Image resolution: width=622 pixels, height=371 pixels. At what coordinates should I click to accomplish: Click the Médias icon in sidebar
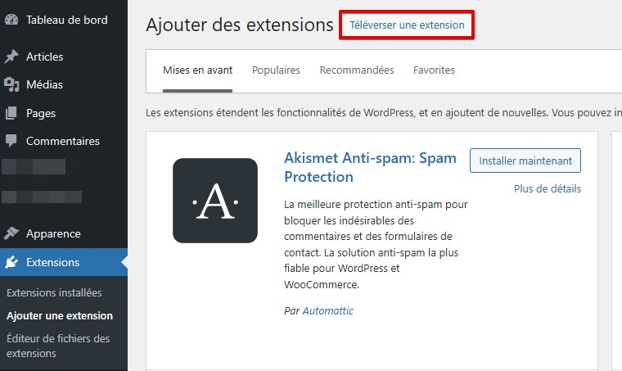click(11, 84)
